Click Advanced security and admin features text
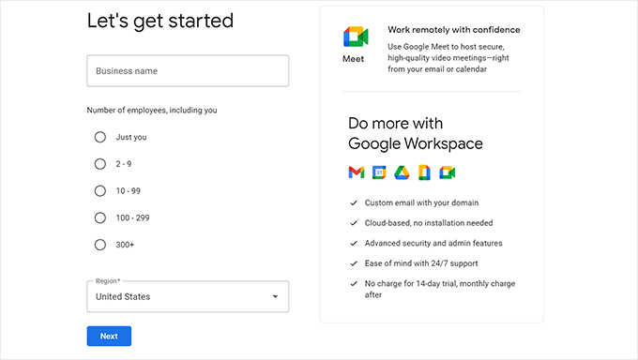638x360 pixels. point(433,243)
